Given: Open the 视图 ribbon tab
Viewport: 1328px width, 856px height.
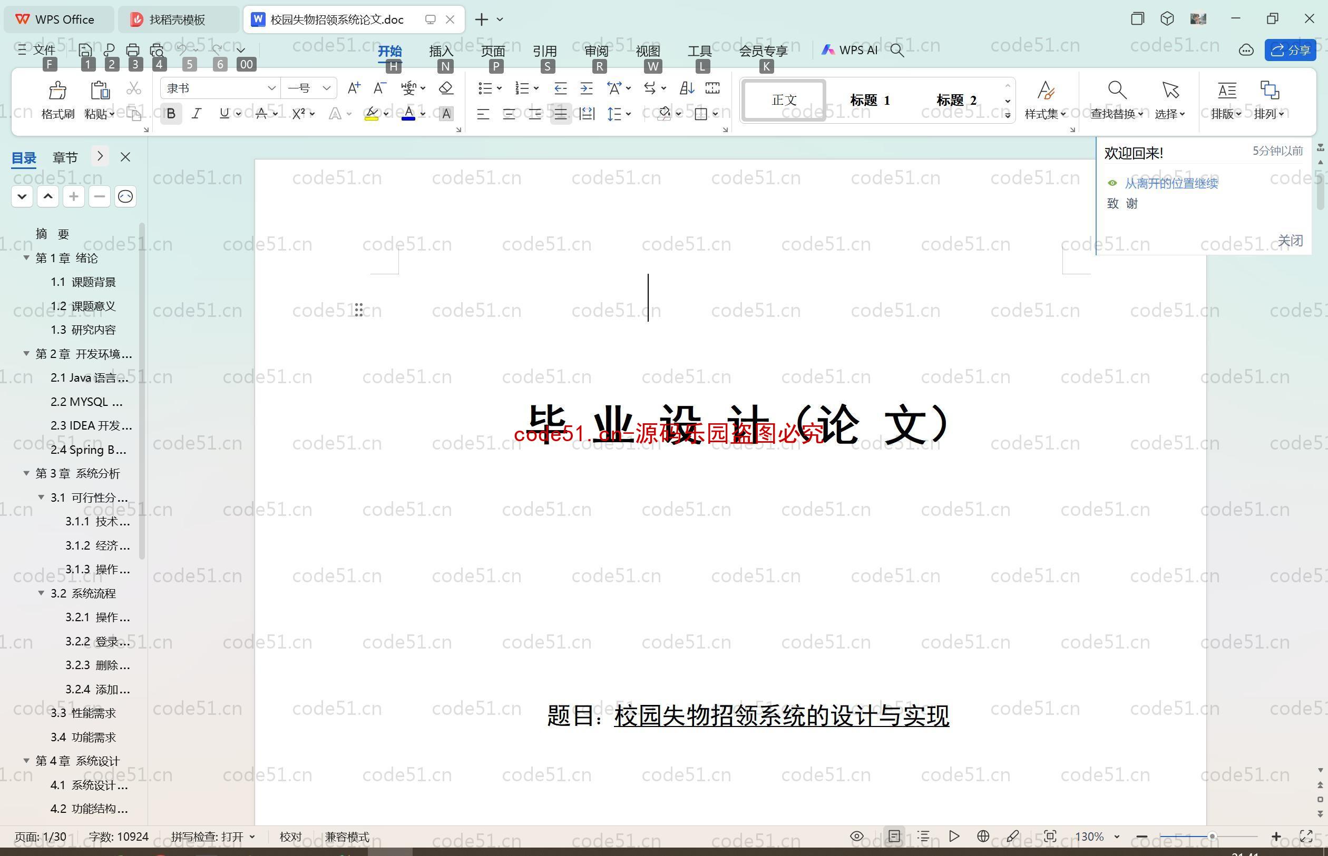Looking at the screenshot, I should (x=648, y=51).
